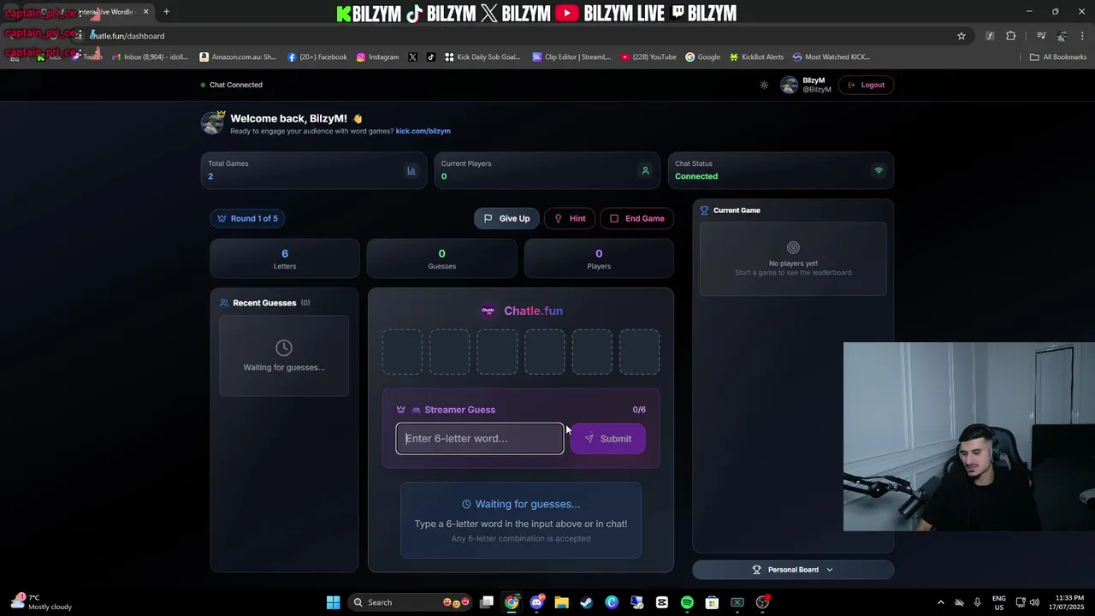1095x616 pixels.
Task: Open the Amazon.com.au bookmark
Action: [x=238, y=57]
